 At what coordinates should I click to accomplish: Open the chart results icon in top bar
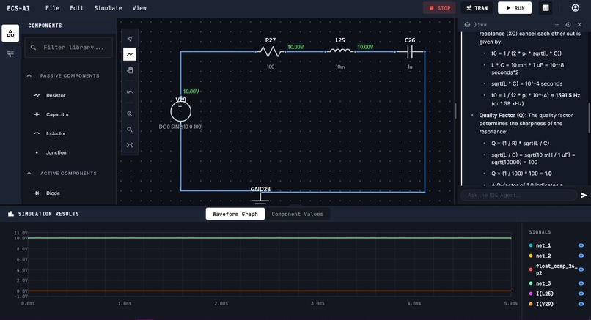coord(546,8)
